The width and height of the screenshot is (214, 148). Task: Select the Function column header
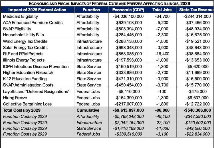(x=91, y=10)
